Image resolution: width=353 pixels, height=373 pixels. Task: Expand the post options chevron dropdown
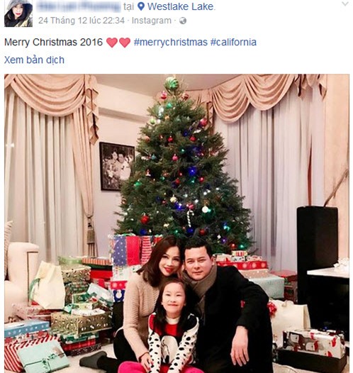(345, 4)
